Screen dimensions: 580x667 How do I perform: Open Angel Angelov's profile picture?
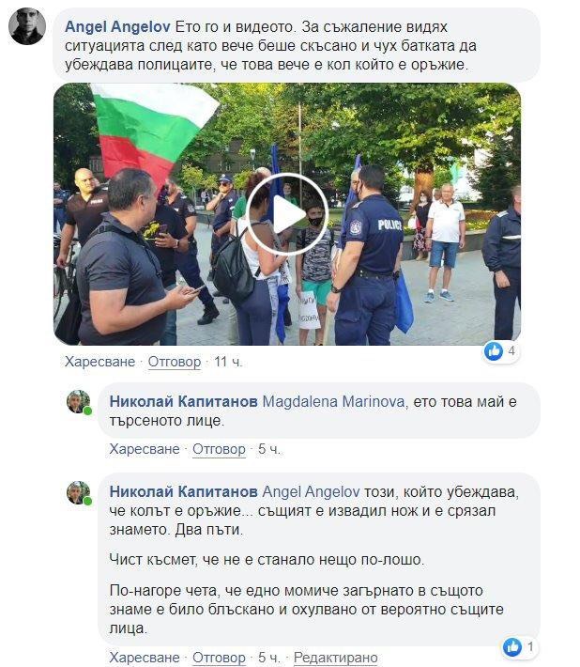[27, 26]
